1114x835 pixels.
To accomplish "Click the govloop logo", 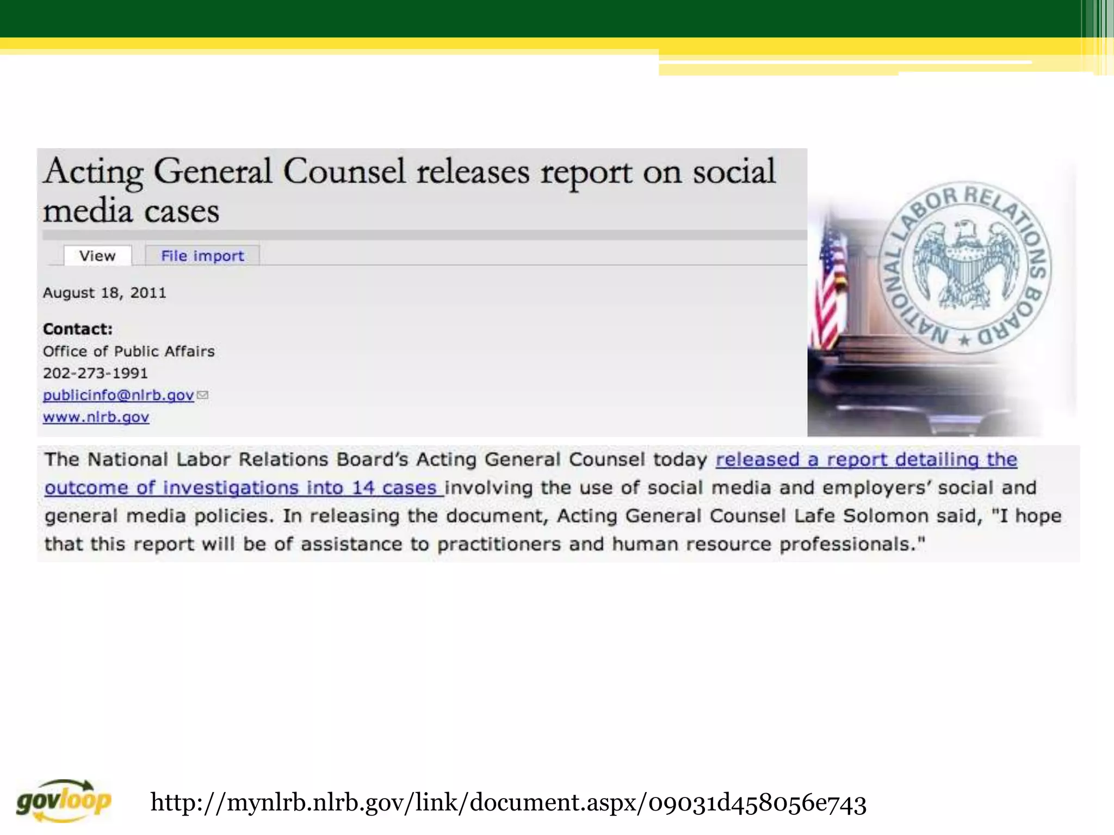I will pos(64,801).
